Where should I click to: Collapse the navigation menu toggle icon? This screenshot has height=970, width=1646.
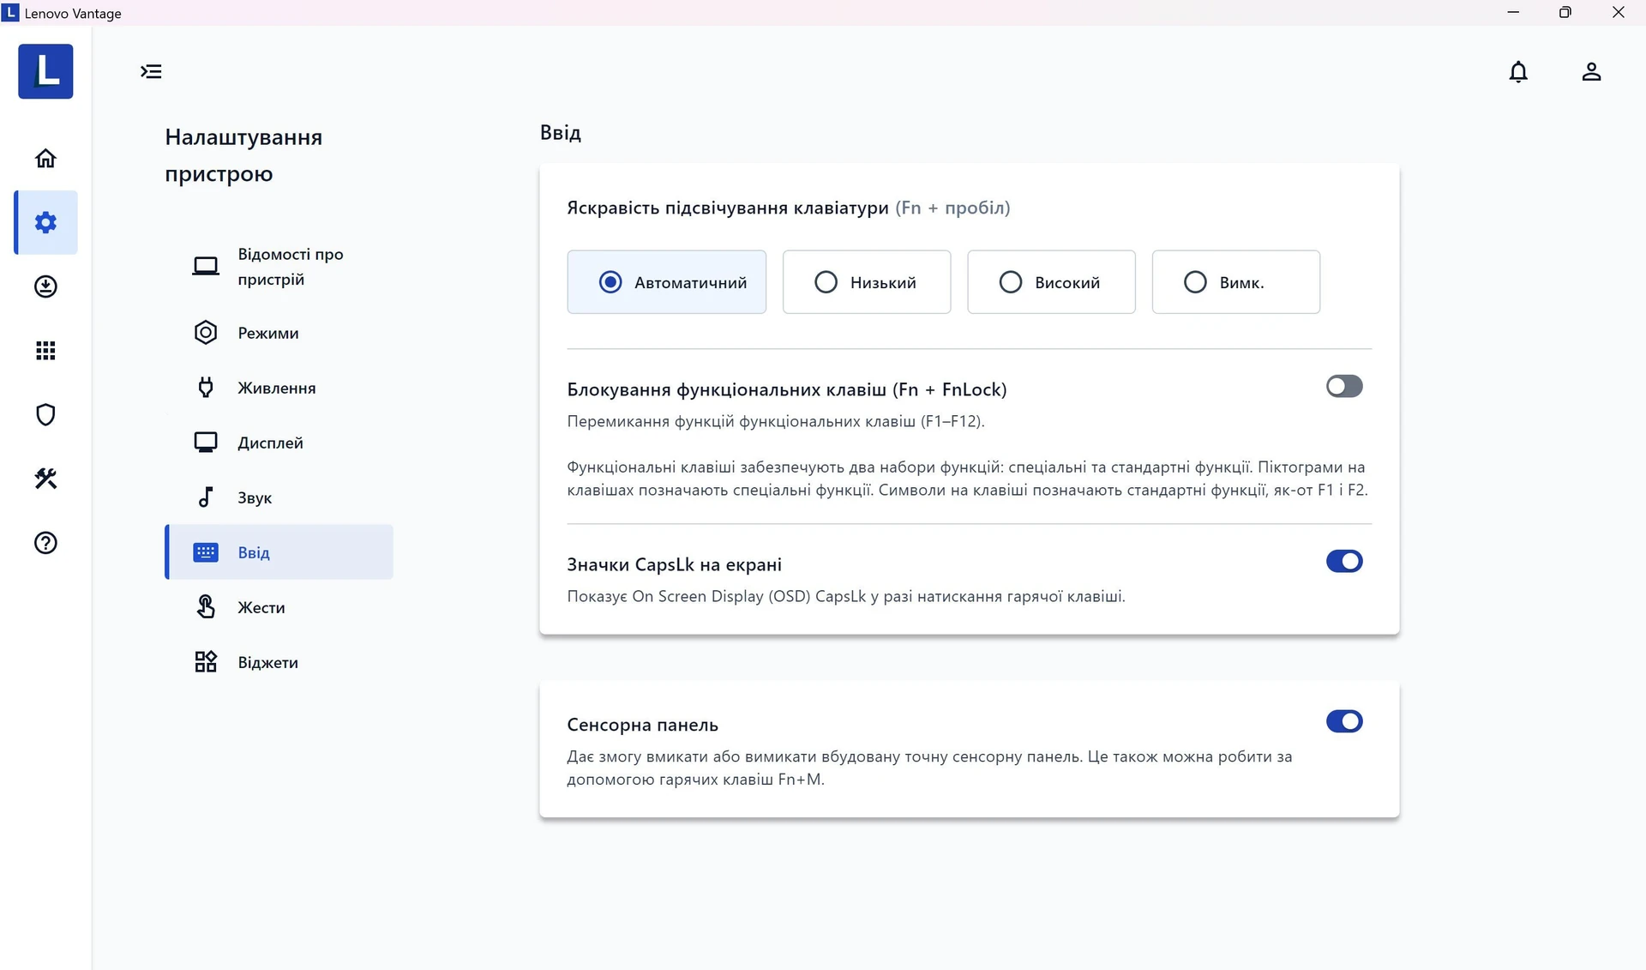(151, 71)
